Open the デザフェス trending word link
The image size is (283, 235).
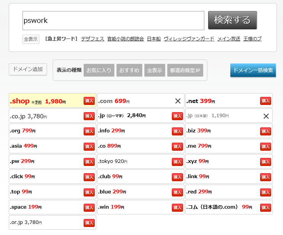coord(92,39)
